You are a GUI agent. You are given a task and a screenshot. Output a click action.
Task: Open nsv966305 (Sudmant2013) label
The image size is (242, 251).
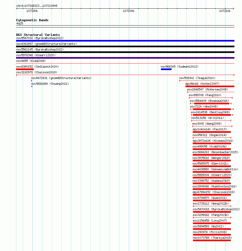[x=179, y=67]
